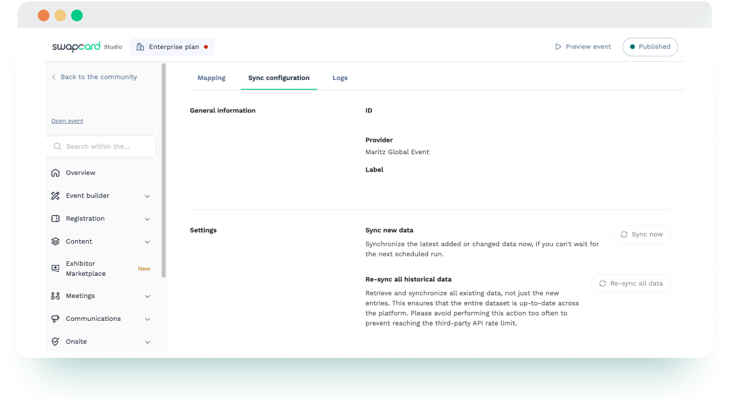Click the Open event link
Viewport: 730px width, 411px height.
pyautogui.click(x=67, y=120)
